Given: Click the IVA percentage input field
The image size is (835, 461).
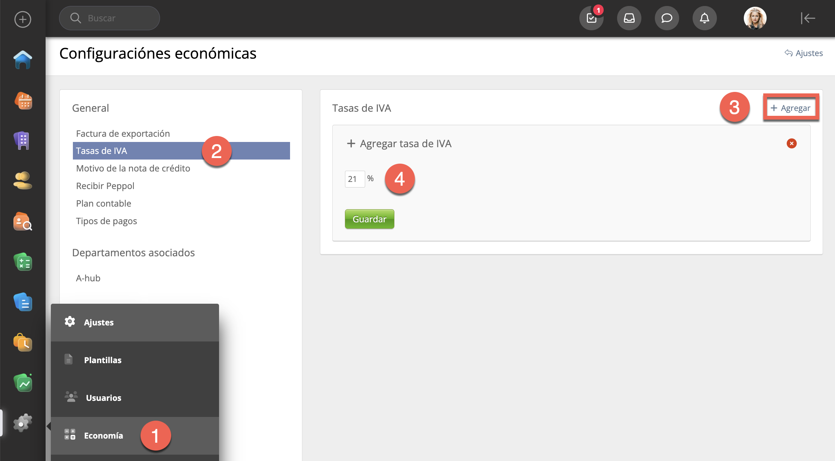Looking at the screenshot, I should click(354, 179).
